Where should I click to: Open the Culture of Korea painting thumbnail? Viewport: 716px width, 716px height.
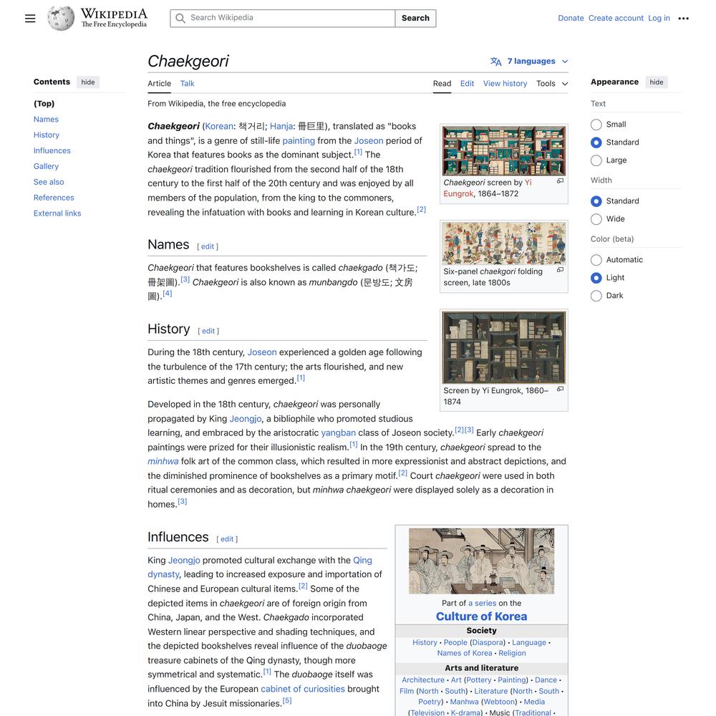(481, 561)
